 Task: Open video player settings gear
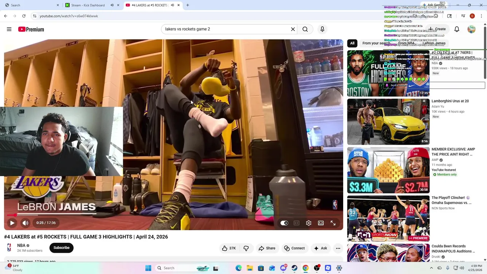point(309,223)
